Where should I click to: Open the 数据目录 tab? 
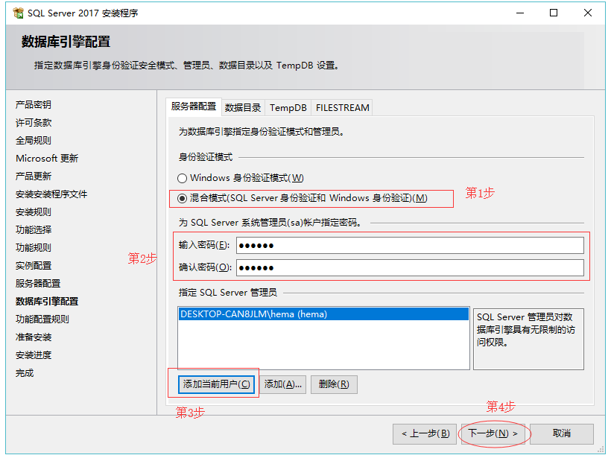coord(243,108)
